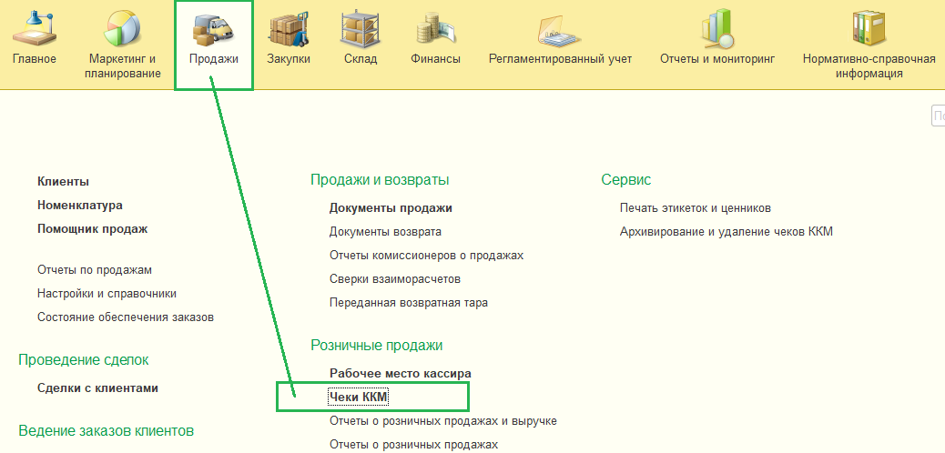
Task: Open the Главное section icon
Action: tap(34, 29)
